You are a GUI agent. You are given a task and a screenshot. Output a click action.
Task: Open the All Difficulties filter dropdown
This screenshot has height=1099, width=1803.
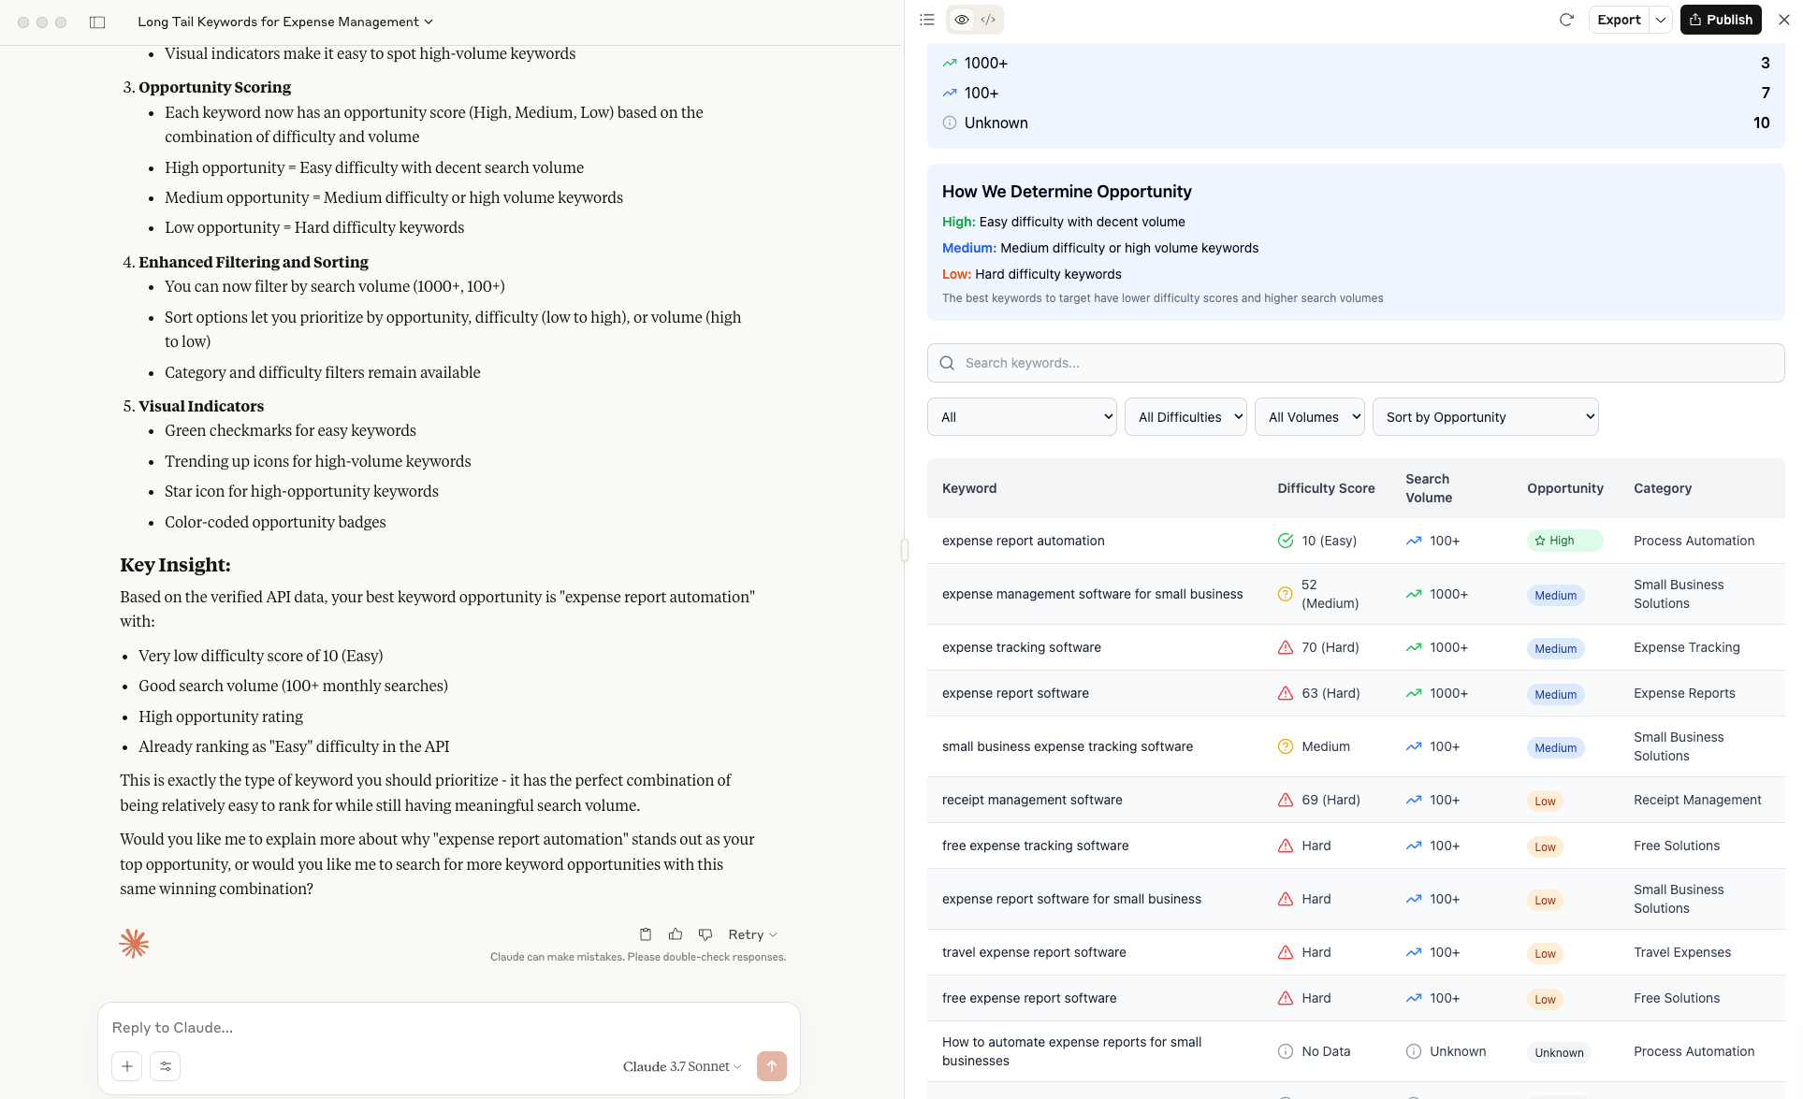[x=1185, y=417]
